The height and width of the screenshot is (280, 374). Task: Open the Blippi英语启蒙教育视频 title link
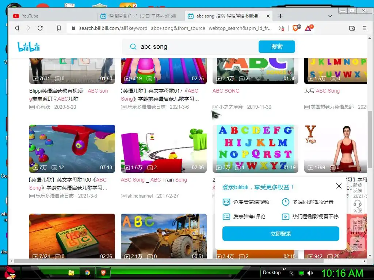point(68,95)
